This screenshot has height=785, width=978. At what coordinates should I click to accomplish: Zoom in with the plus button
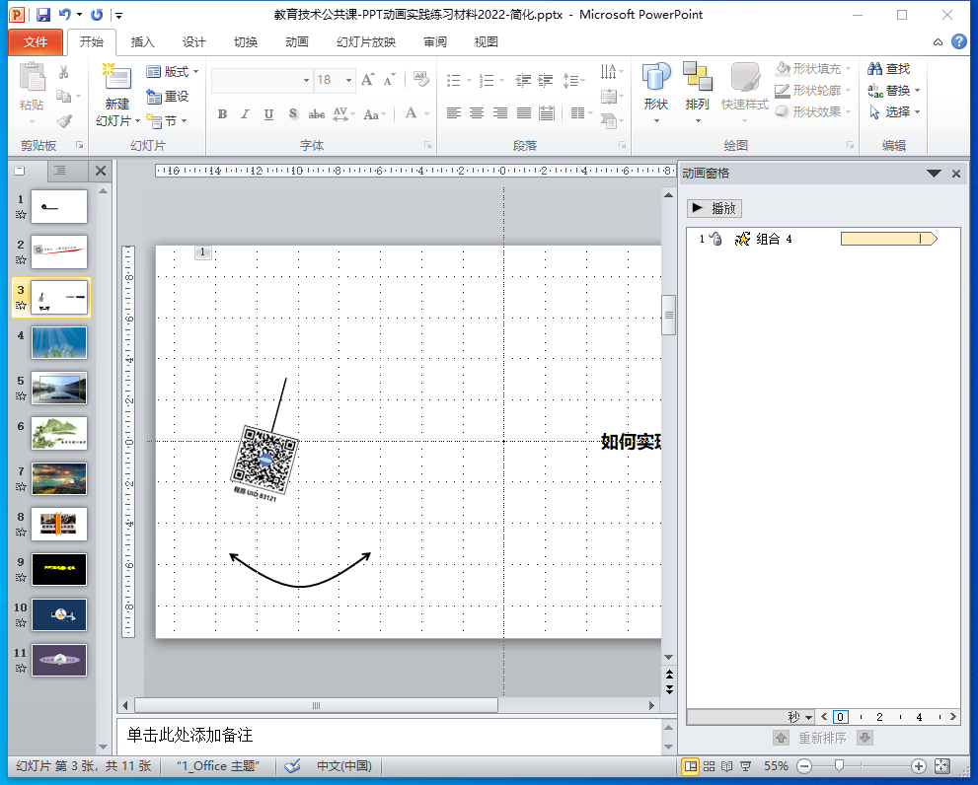pos(918,765)
